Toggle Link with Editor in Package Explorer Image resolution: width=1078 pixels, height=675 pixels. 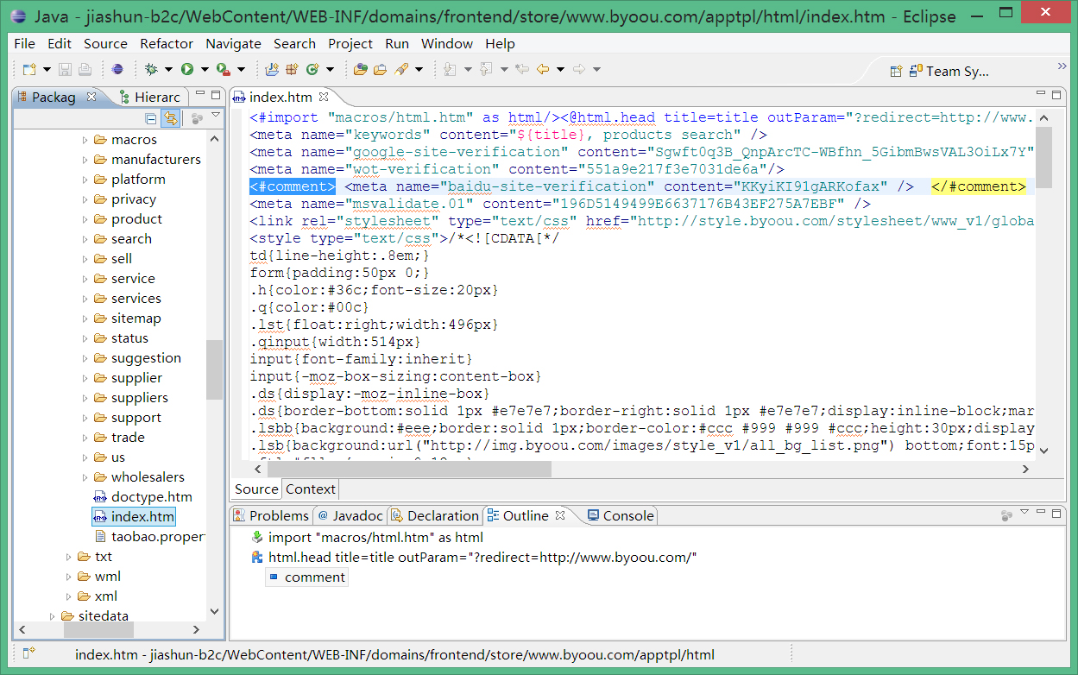click(x=171, y=118)
